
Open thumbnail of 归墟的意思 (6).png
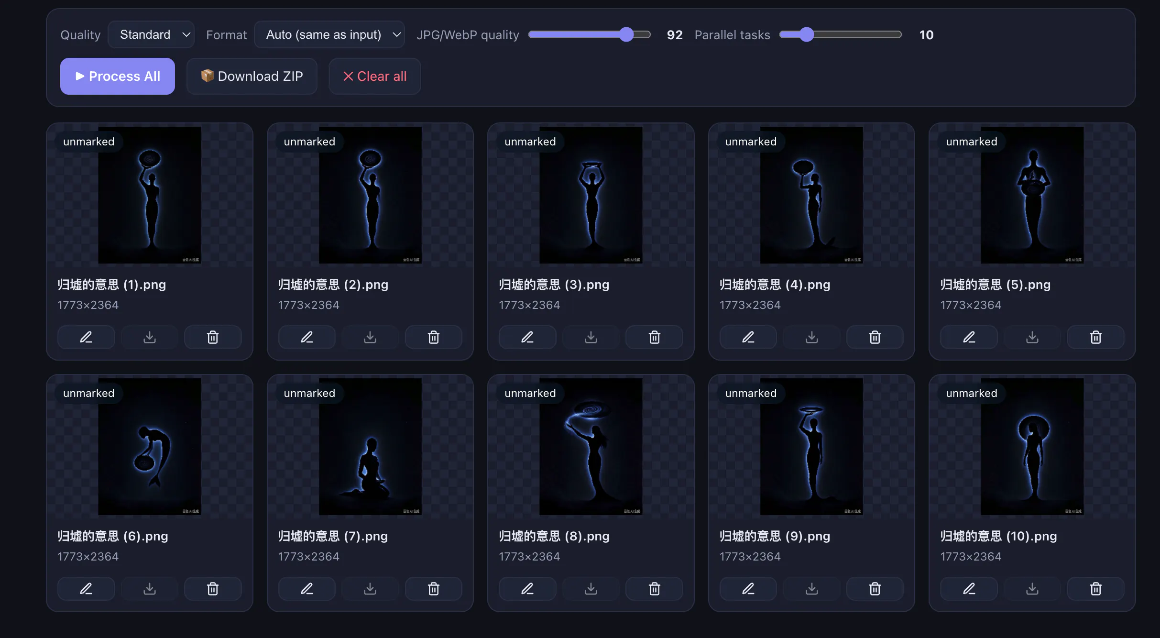coord(150,447)
